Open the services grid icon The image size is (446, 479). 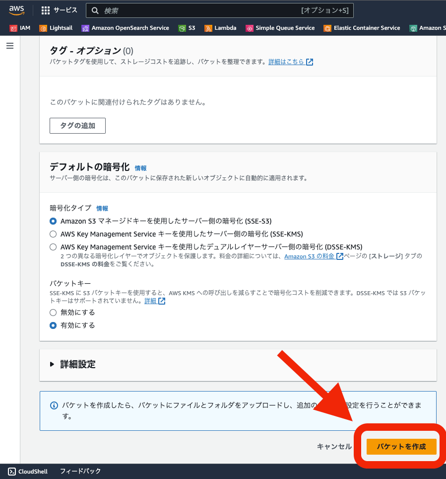pyautogui.click(x=46, y=11)
